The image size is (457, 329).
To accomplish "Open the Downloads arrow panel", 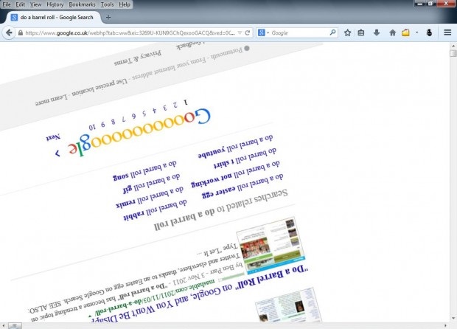I will coord(377,32).
